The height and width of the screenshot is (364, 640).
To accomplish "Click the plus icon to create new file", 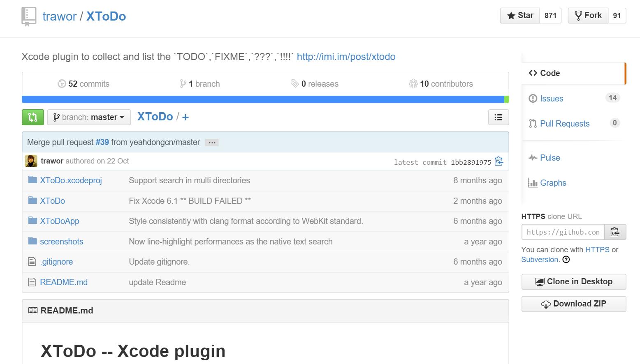I will tap(186, 117).
